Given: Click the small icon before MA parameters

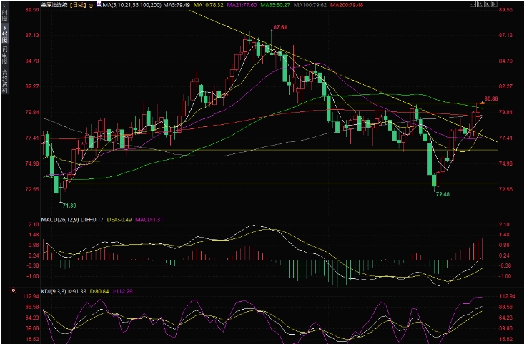Looking at the screenshot, I should [x=98, y=4].
